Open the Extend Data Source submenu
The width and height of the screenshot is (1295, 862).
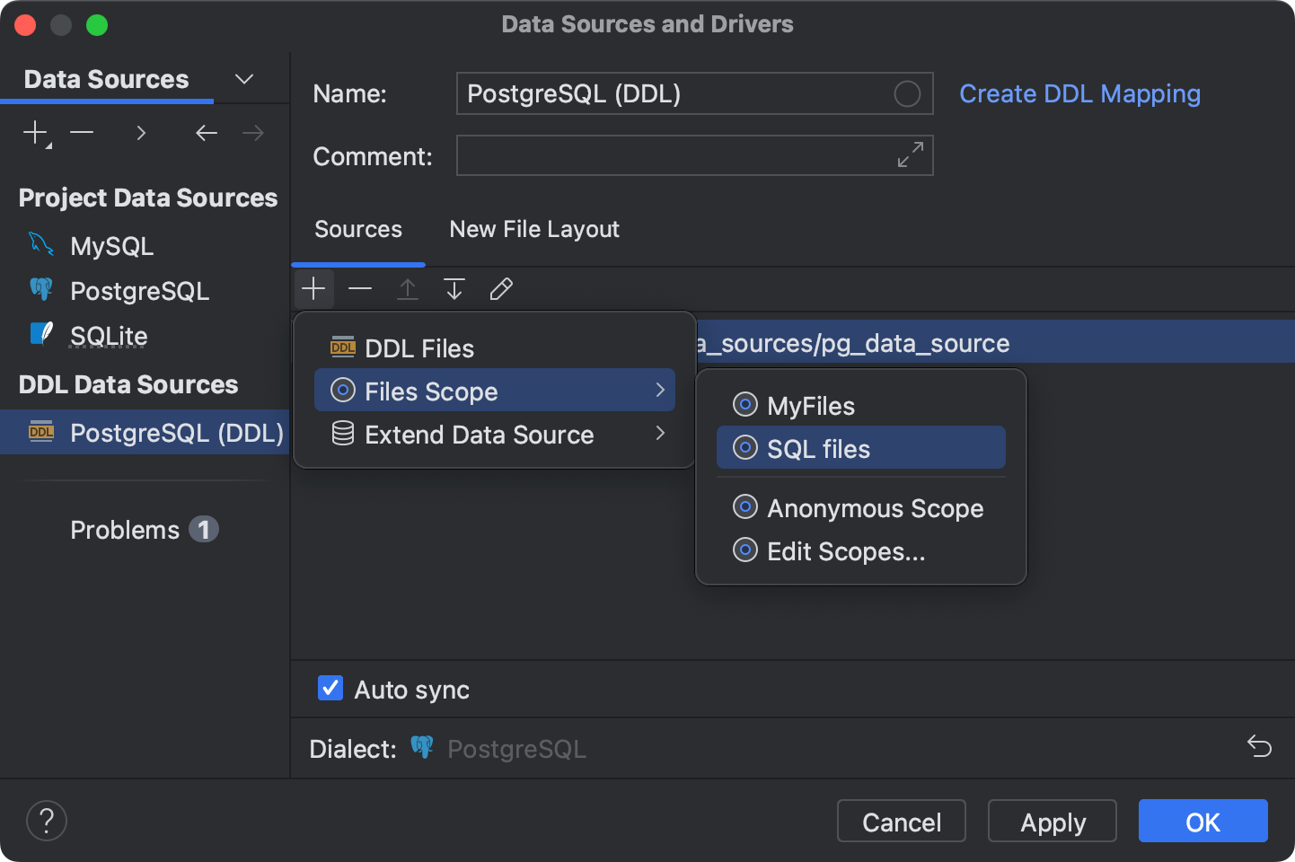479,435
